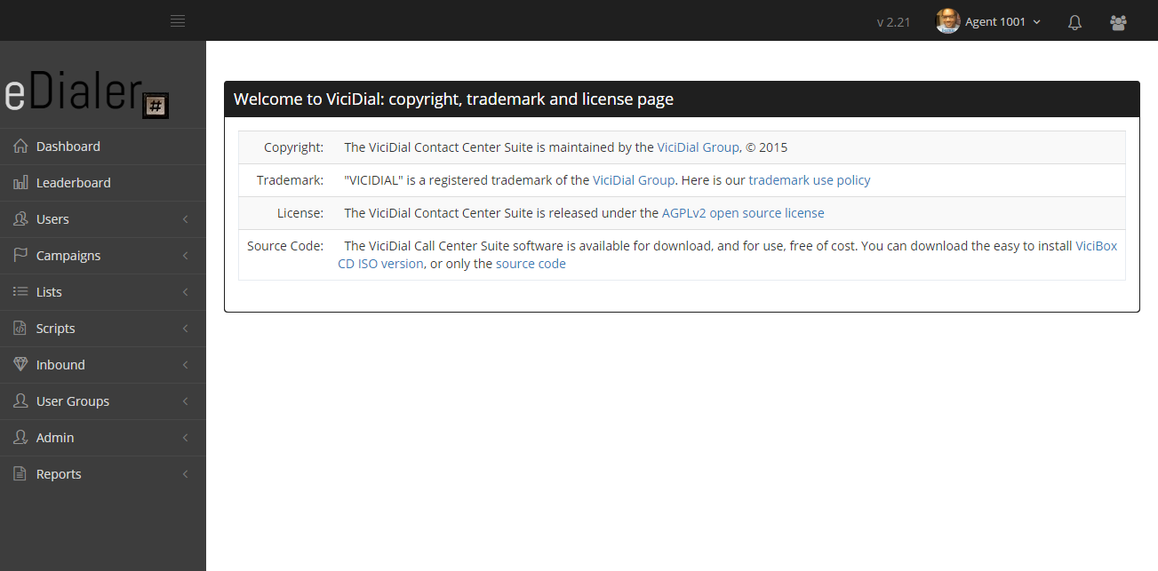The height and width of the screenshot is (571, 1158).
Task: Click the Inbound diamond icon
Action: tap(20, 364)
